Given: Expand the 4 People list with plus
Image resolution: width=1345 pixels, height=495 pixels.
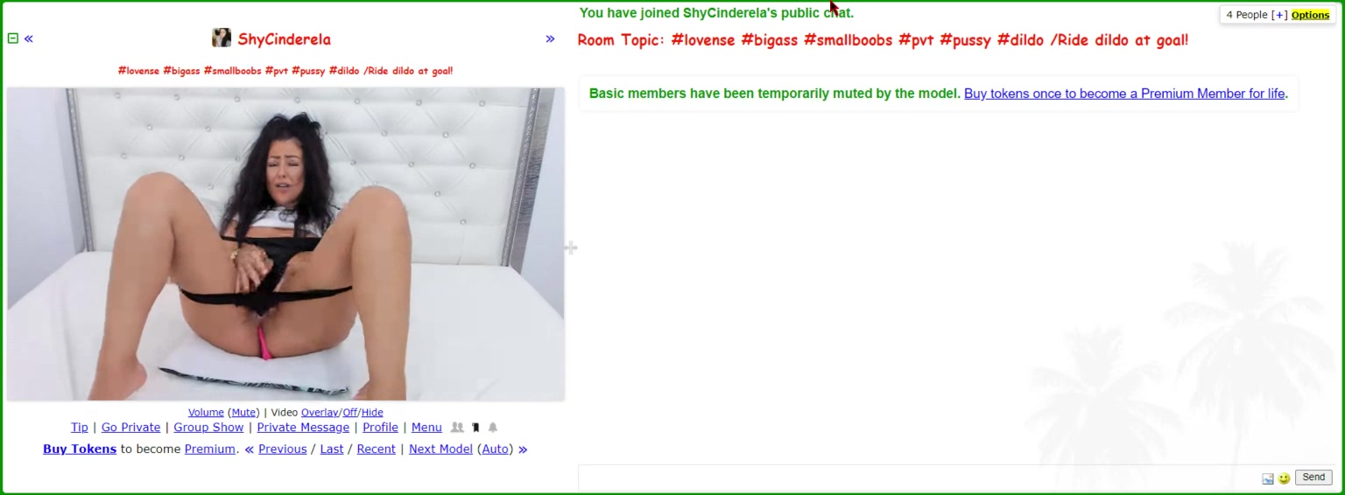Looking at the screenshot, I should 1279,15.
